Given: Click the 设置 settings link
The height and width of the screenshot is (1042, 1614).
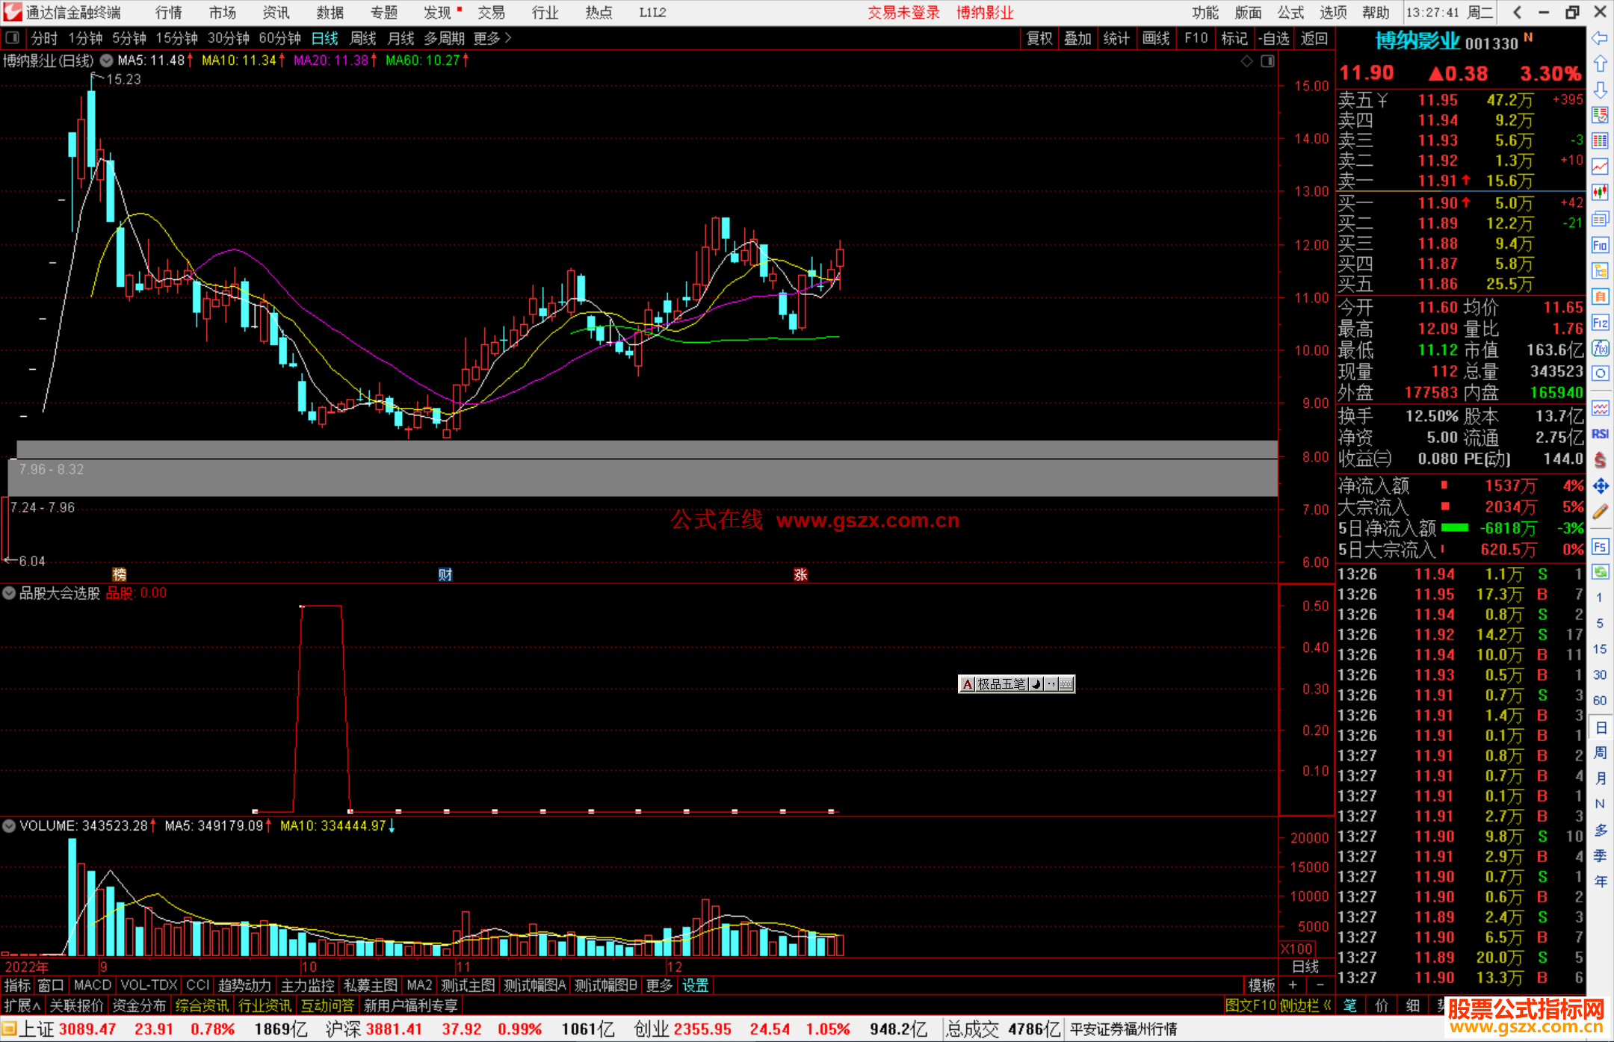Looking at the screenshot, I should (695, 985).
